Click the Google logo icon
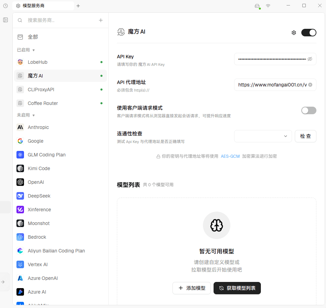Screen dimensions: 326x308 [x=20, y=141]
